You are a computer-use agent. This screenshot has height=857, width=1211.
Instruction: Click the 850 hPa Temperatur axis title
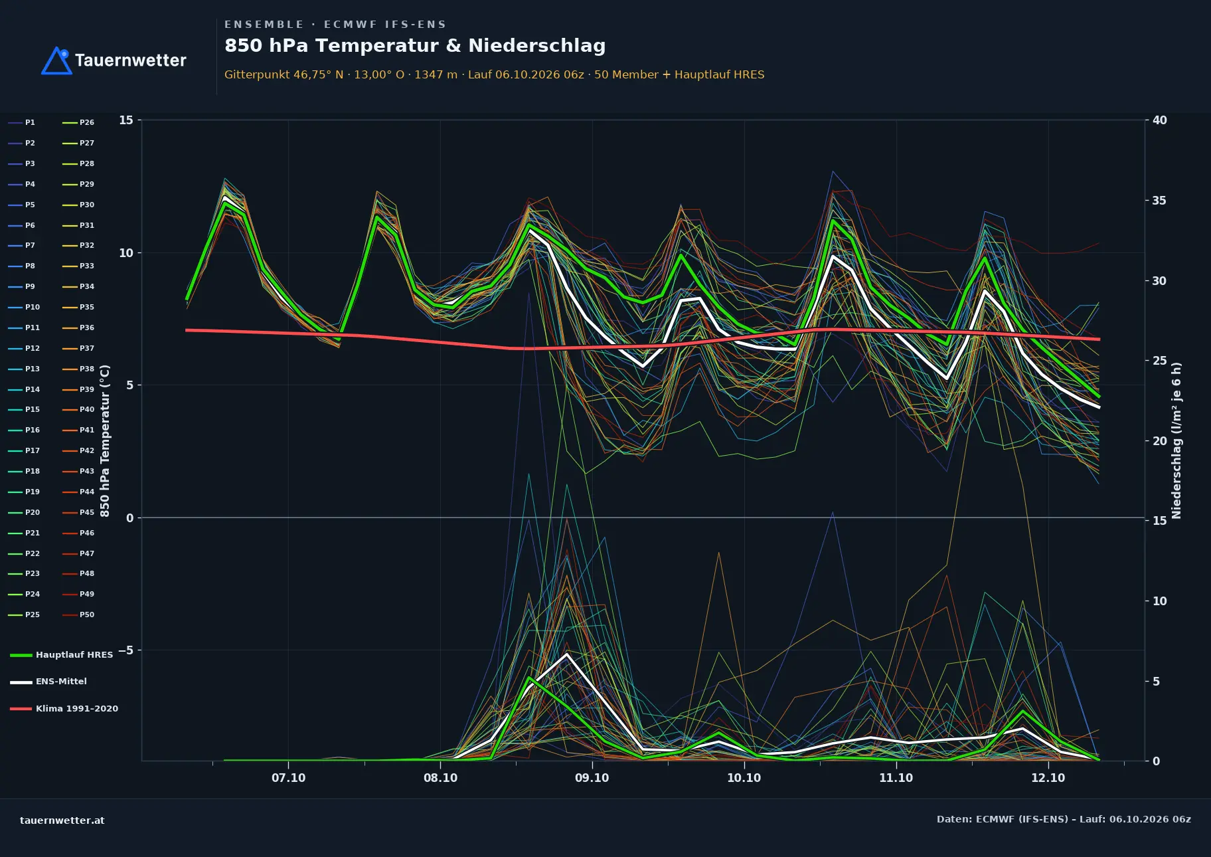(x=105, y=441)
